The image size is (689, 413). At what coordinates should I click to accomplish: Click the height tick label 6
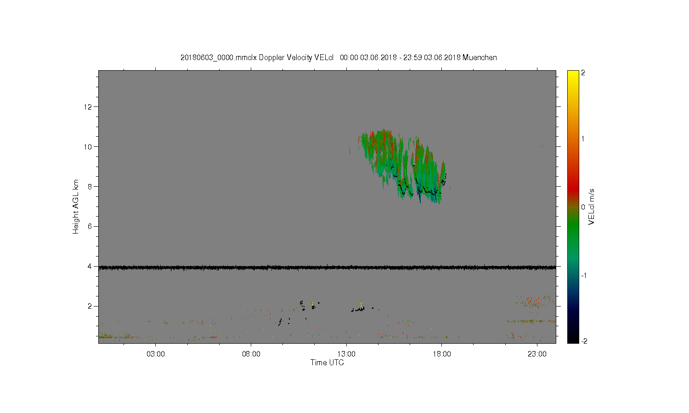pos(90,227)
